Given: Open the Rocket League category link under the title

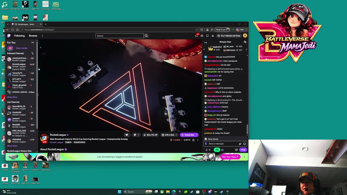Looking at the screenshot, I should click(56, 142).
